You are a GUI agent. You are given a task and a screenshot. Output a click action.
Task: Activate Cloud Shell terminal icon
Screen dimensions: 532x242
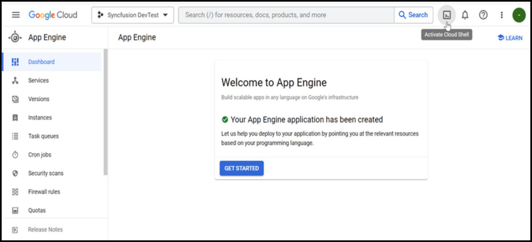tap(447, 15)
